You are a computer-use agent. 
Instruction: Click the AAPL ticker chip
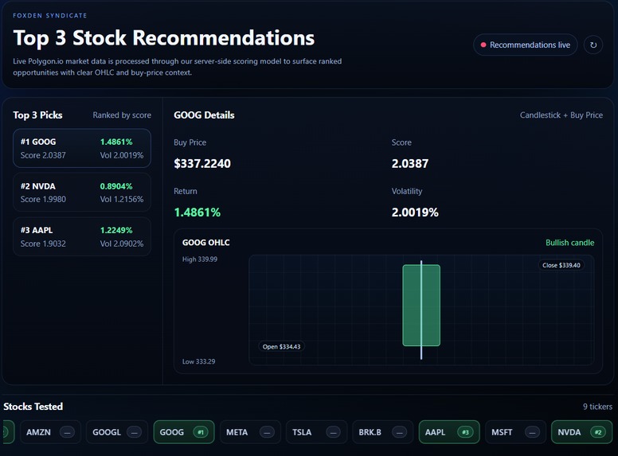coord(449,432)
